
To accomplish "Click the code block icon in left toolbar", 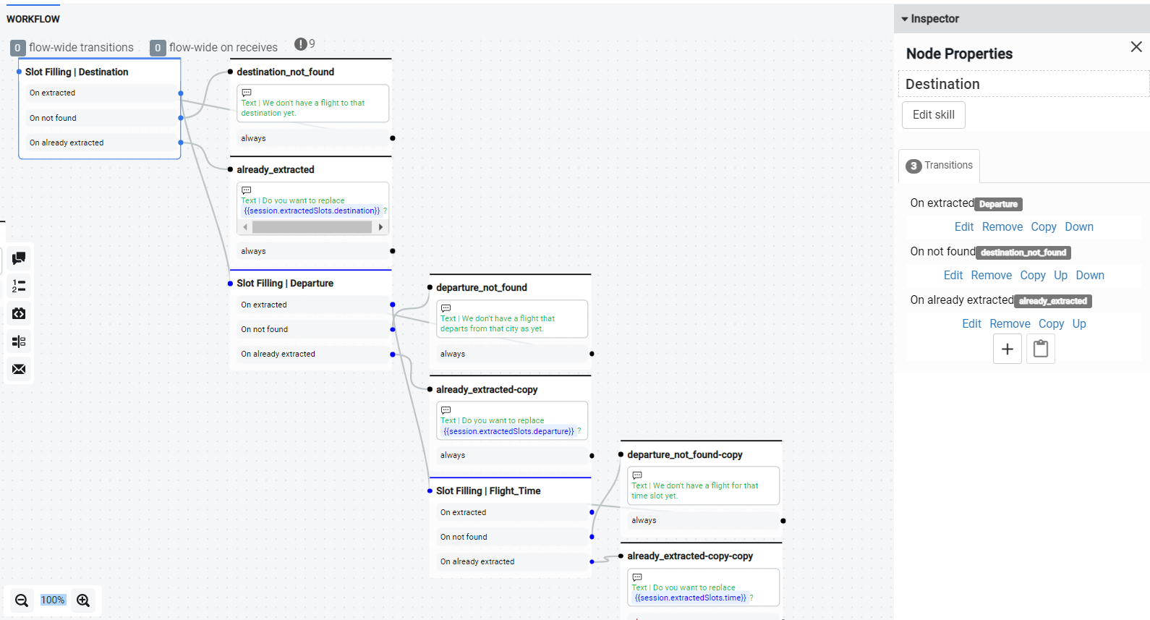I will coord(19,313).
